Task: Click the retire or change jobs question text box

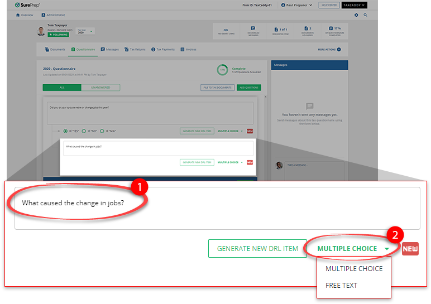Action: pos(150,113)
